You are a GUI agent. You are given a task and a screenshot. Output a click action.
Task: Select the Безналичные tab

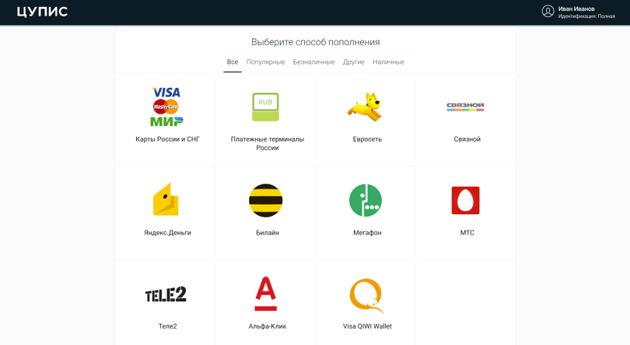click(x=313, y=62)
